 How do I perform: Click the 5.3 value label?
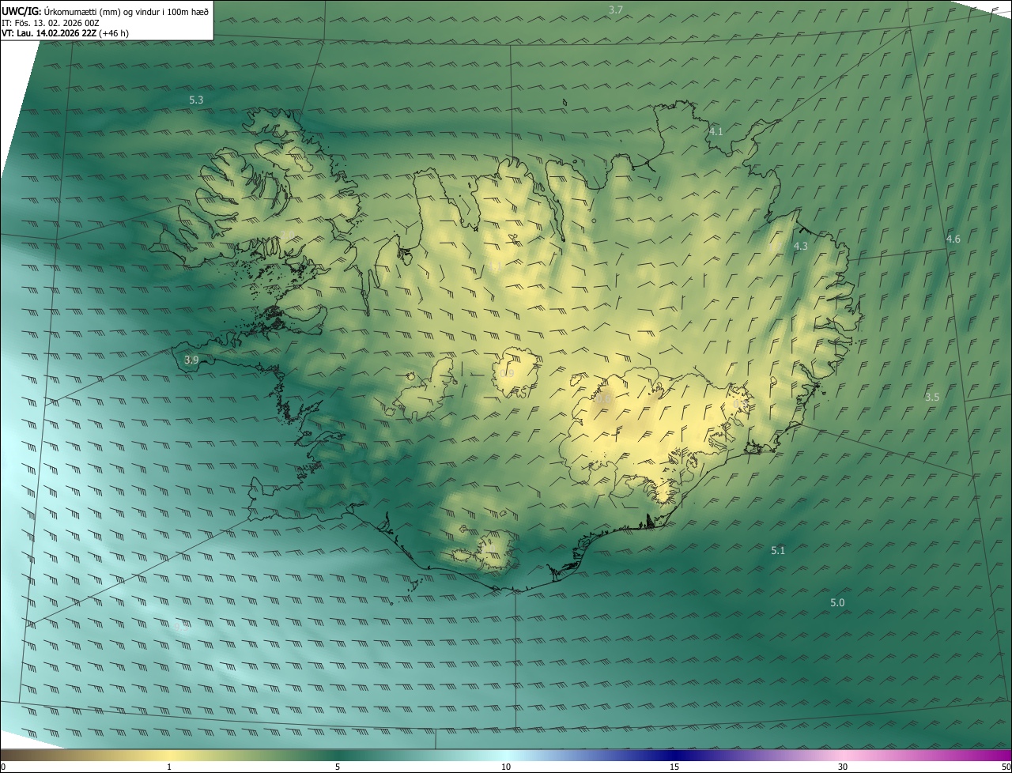click(x=196, y=100)
